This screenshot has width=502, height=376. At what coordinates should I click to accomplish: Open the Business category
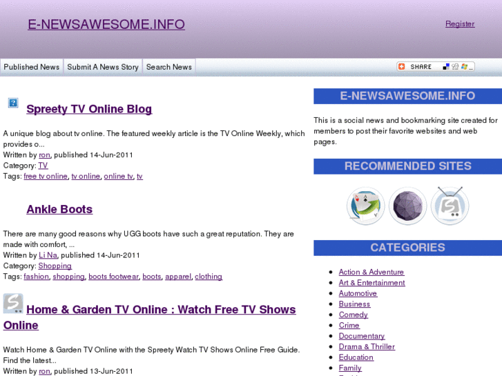pyautogui.click(x=354, y=304)
